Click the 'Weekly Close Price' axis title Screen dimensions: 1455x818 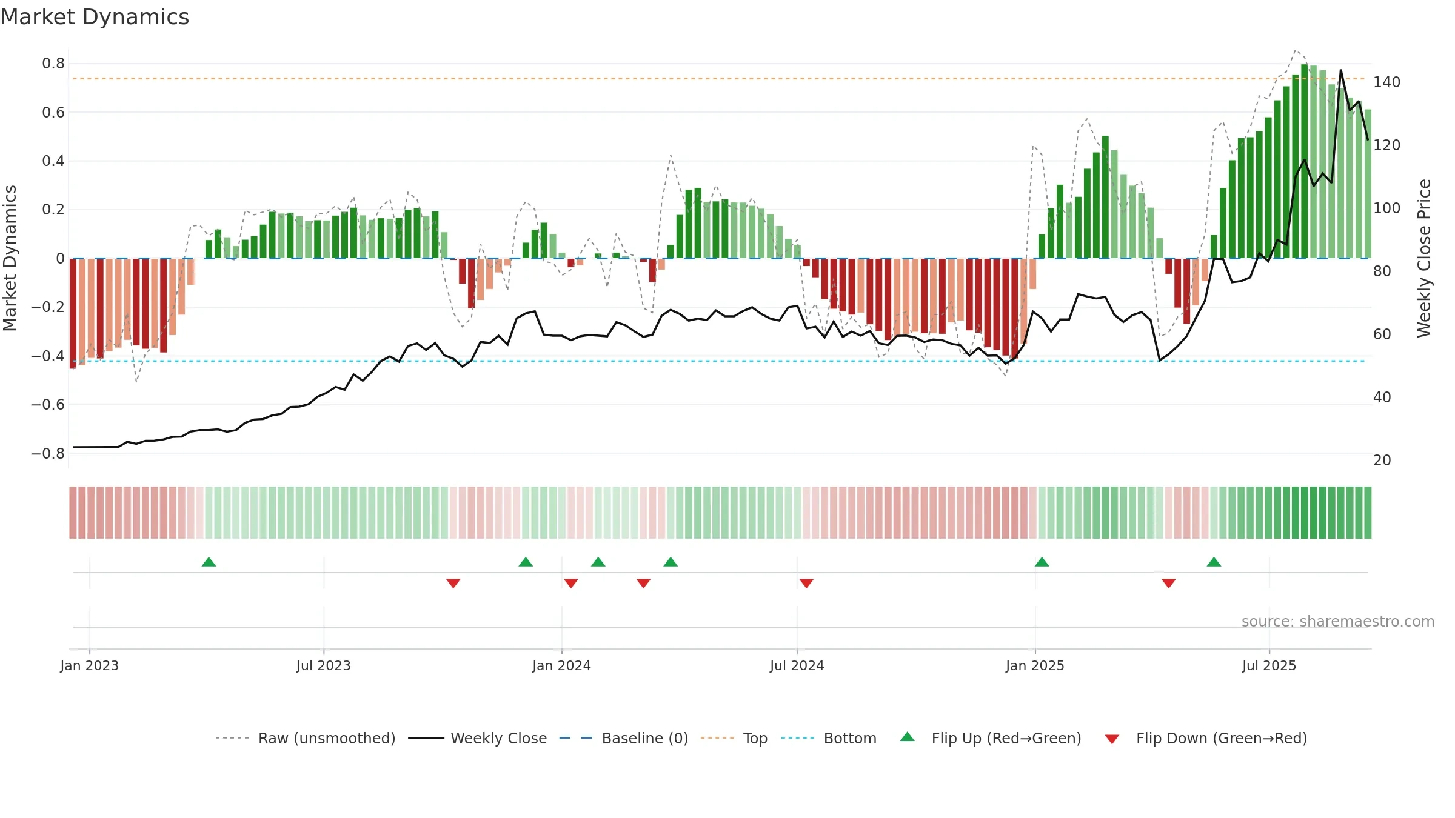pos(1424,258)
